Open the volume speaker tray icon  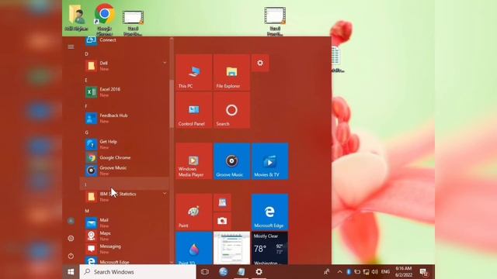pyautogui.click(x=374, y=272)
